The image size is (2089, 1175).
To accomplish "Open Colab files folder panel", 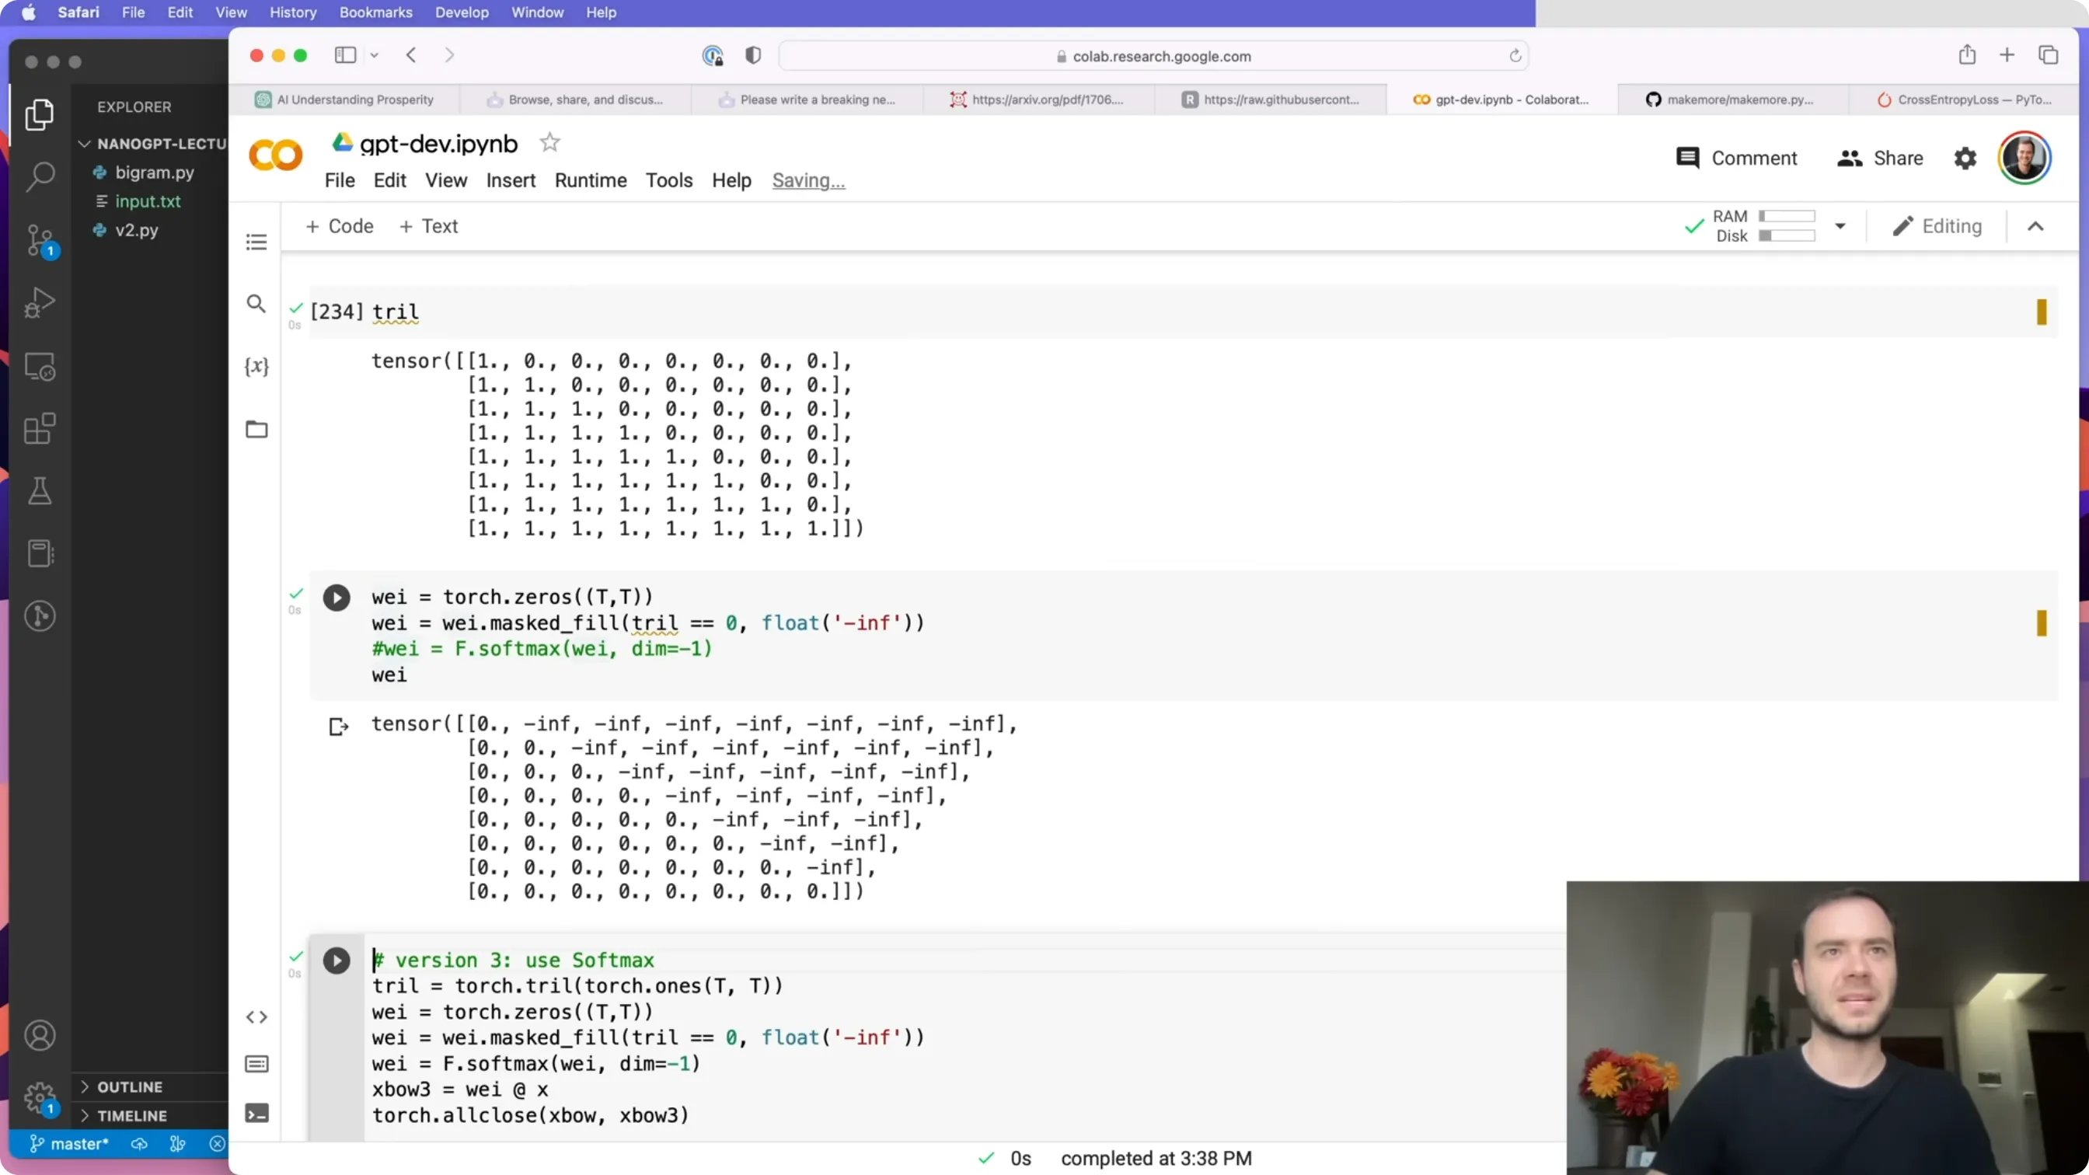I will (x=256, y=429).
